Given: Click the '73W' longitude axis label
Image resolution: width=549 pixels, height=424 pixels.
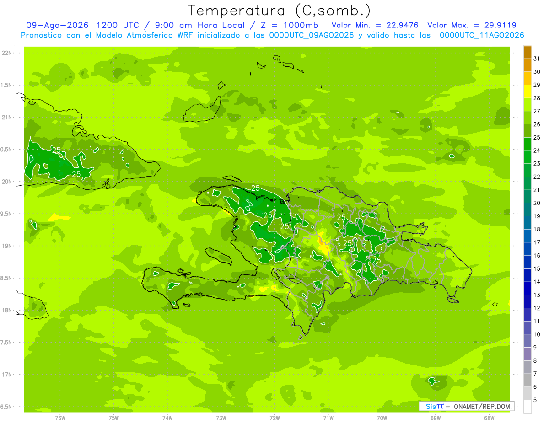Looking at the screenshot, I should (x=221, y=418).
